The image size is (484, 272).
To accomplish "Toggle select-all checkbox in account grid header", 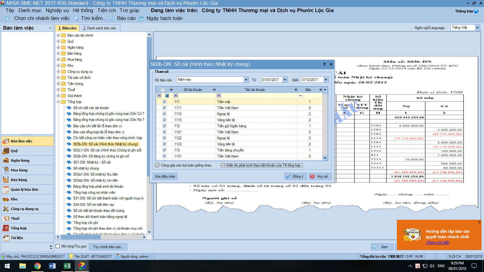I will (x=163, y=90).
